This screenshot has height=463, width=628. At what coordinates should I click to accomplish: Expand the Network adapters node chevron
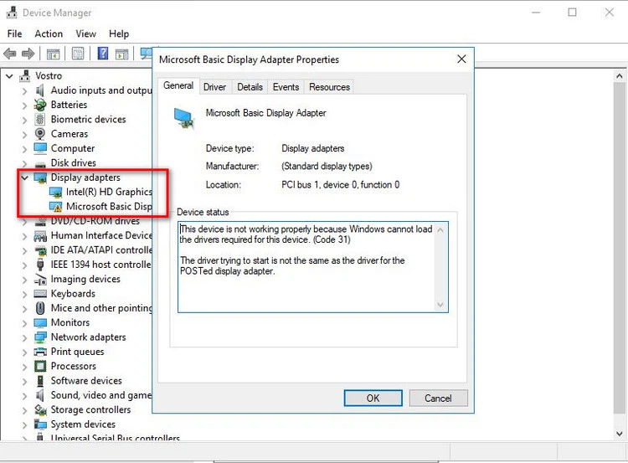(25, 337)
